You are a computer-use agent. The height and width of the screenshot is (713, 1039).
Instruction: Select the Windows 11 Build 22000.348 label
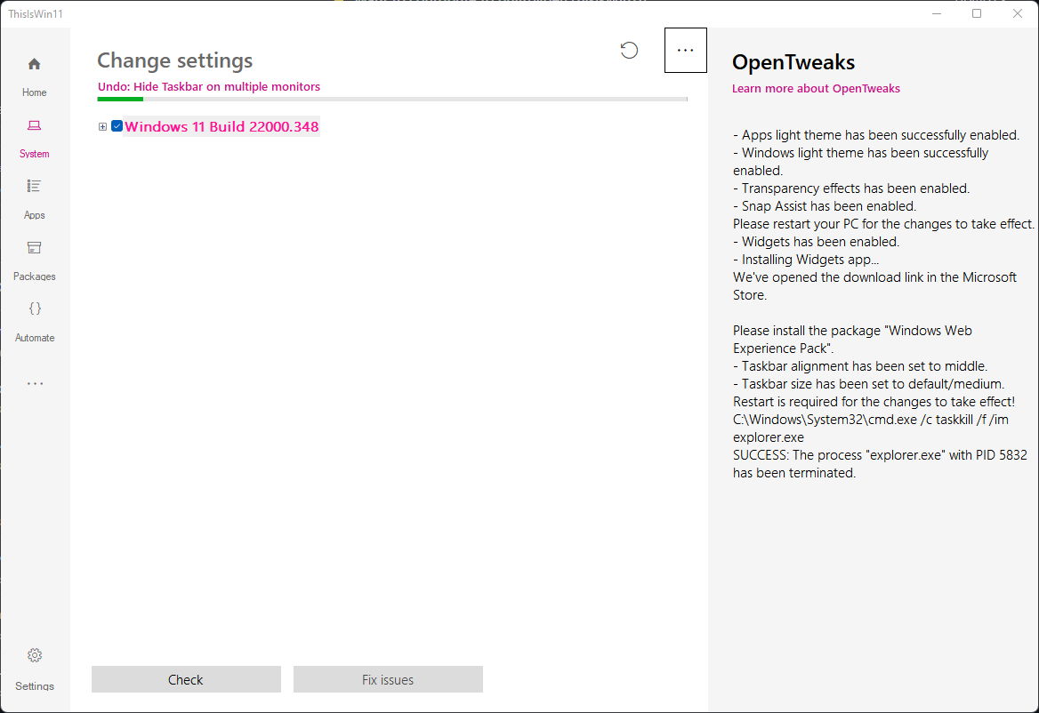click(x=221, y=126)
